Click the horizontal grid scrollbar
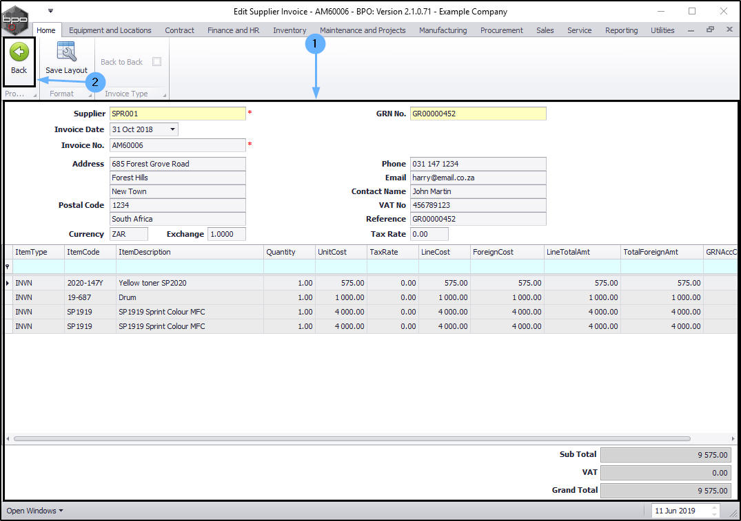Screen dimensions: 741x521 click(352, 438)
